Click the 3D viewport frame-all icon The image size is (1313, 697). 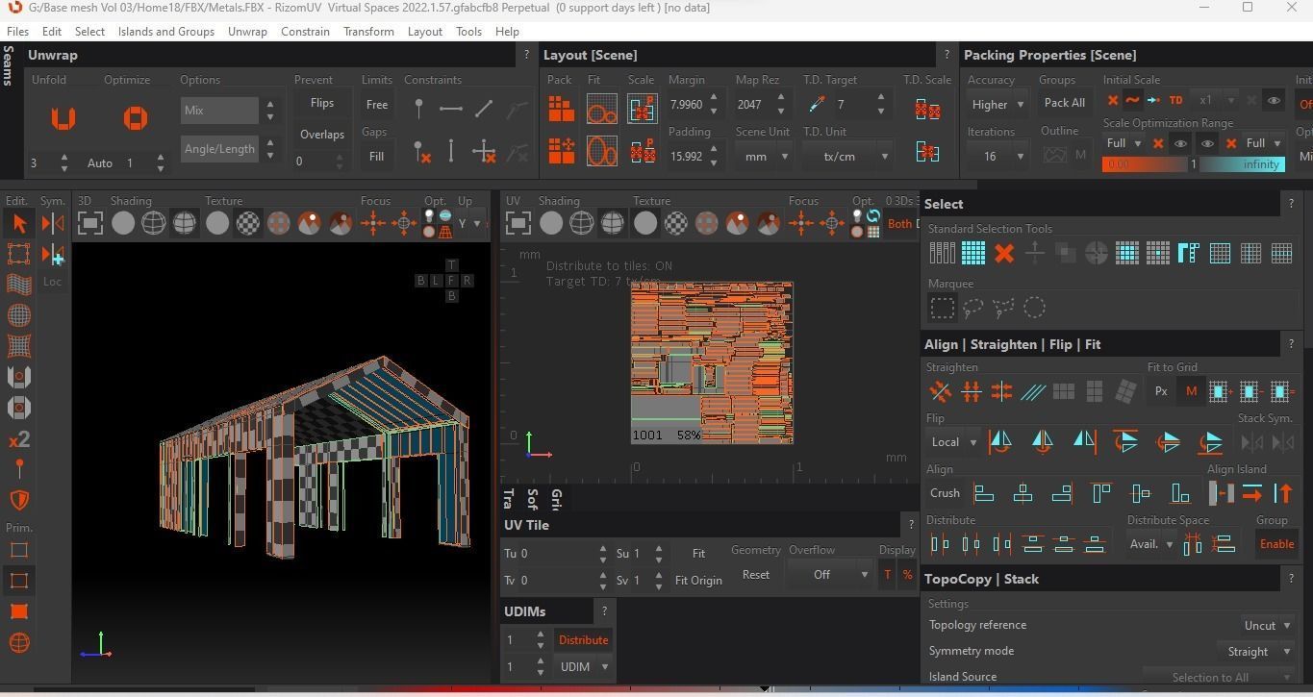click(89, 224)
